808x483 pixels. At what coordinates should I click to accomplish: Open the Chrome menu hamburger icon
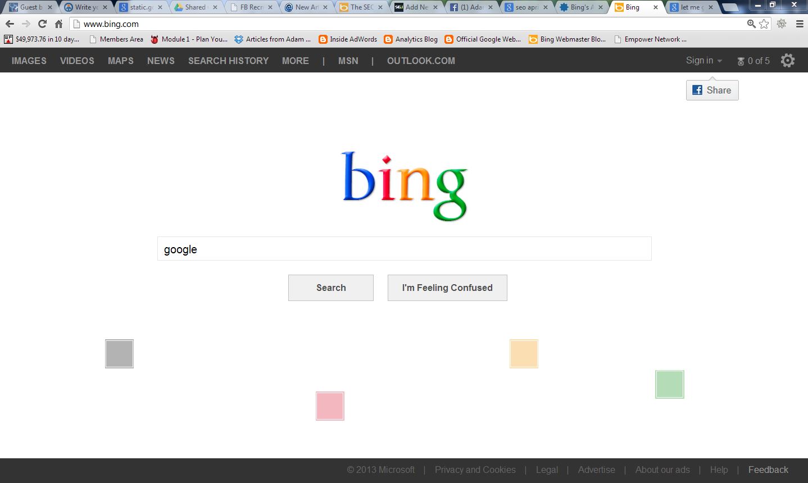pos(800,24)
